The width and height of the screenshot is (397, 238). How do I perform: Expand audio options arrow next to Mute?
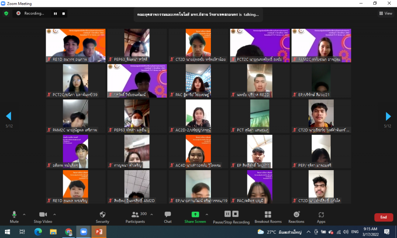(24, 214)
